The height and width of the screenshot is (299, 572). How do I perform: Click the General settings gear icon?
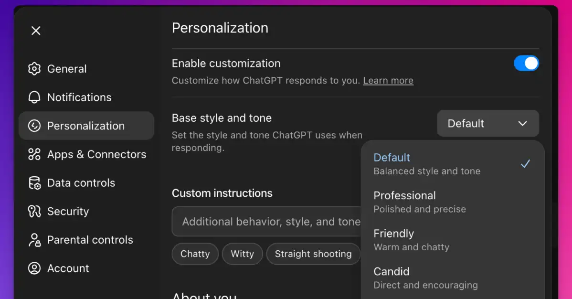click(x=34, y=69)
